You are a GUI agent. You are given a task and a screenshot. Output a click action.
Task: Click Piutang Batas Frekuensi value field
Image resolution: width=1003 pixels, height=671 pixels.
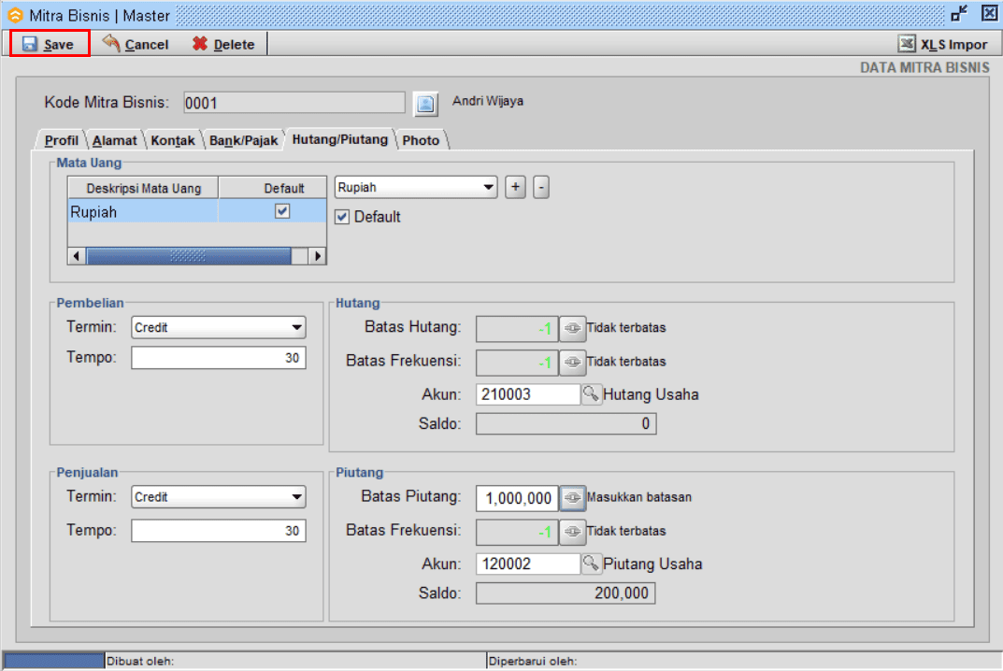tap(517, 532)
